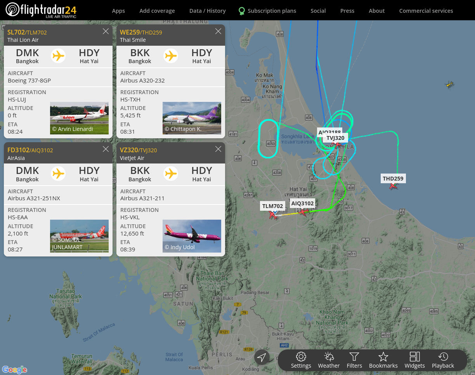Screen dimensions: 475x375
Task: Open the Apps menu
Action: tap(118, 11)
